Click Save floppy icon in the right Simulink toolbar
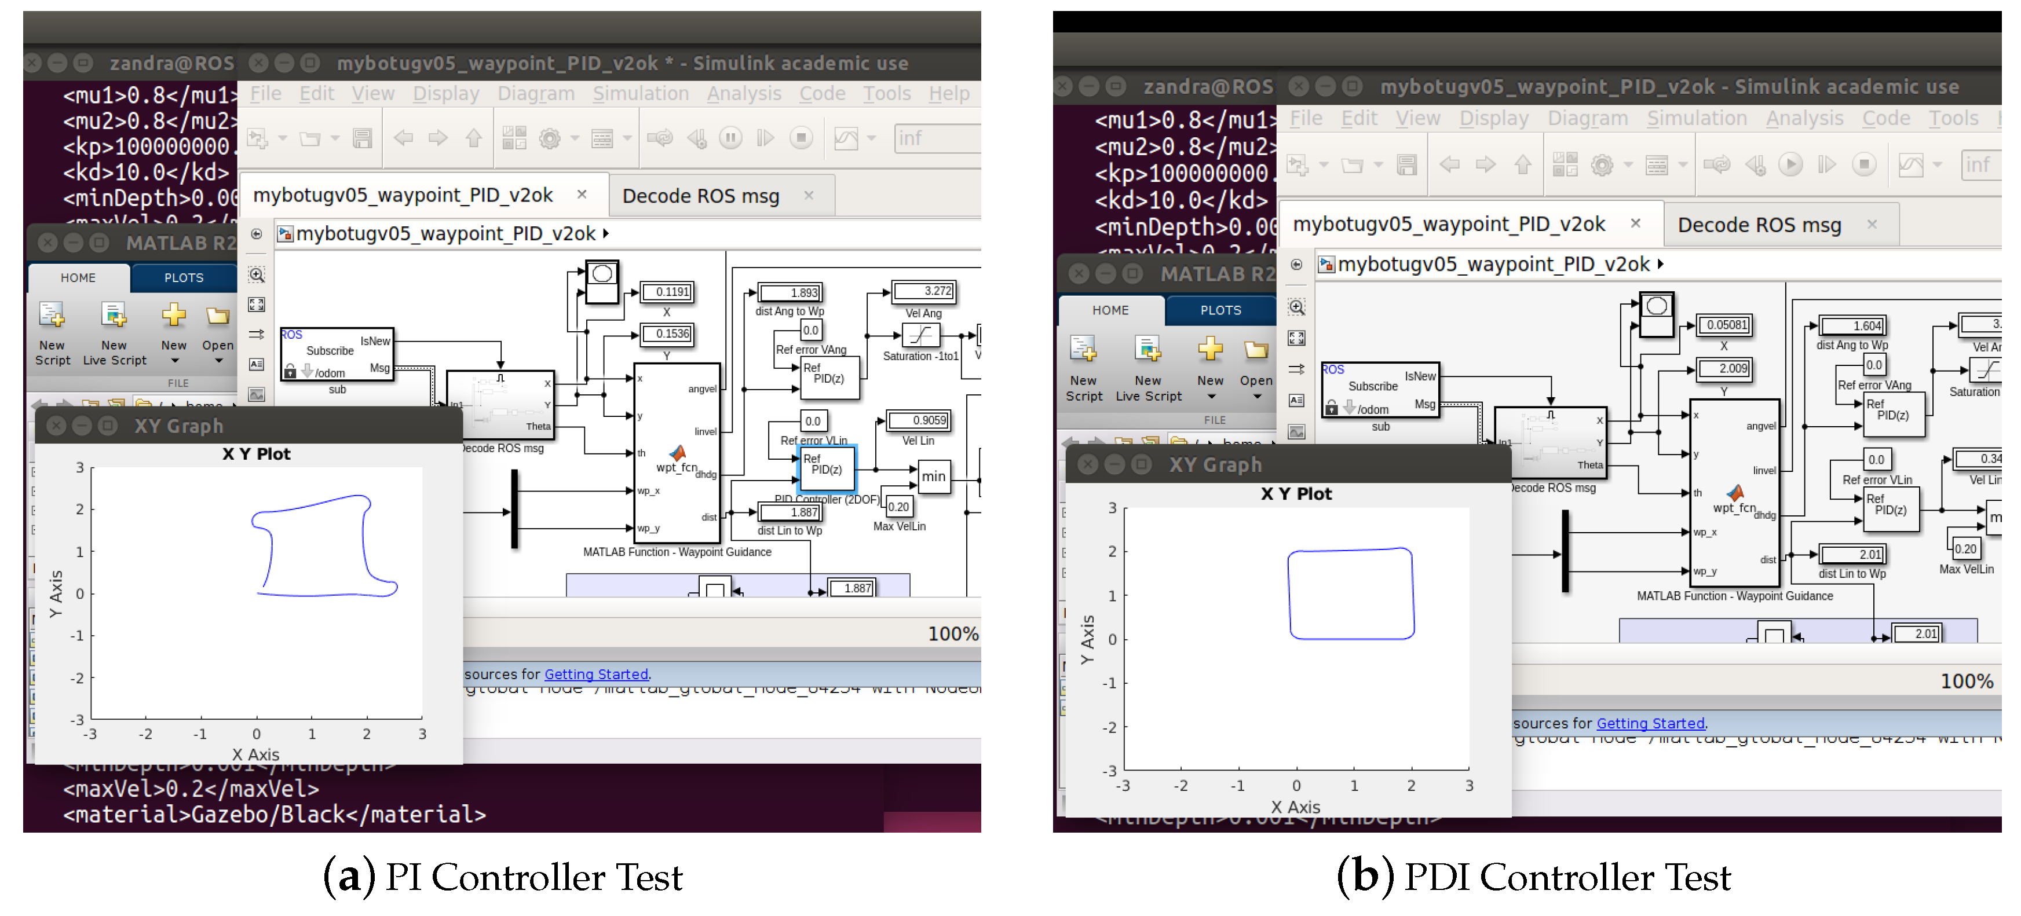This screenshot has height=916, width=2021. pyautogui.click(x=1406, y=164)
